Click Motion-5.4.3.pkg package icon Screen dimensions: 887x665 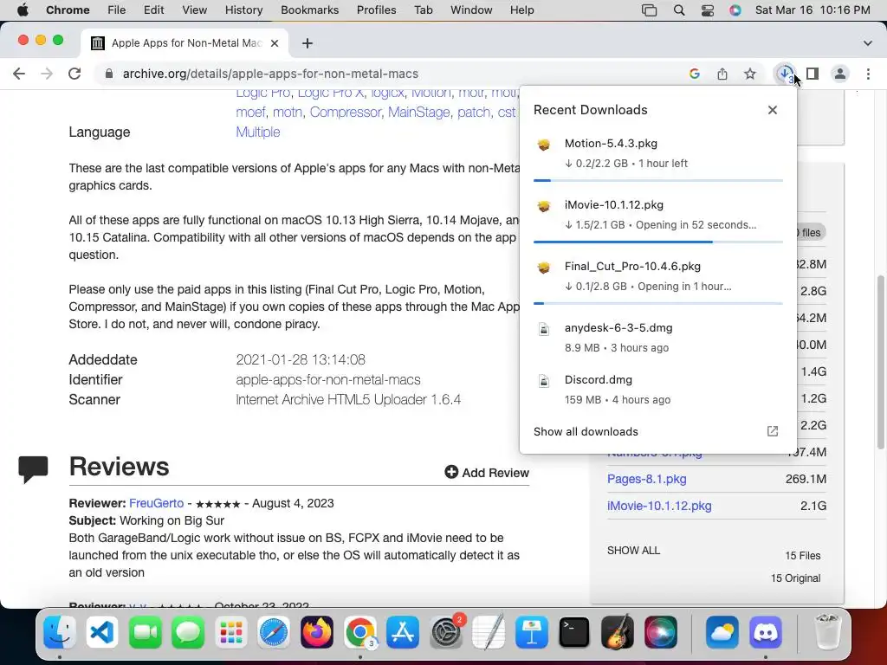click(x=544, y=145)
